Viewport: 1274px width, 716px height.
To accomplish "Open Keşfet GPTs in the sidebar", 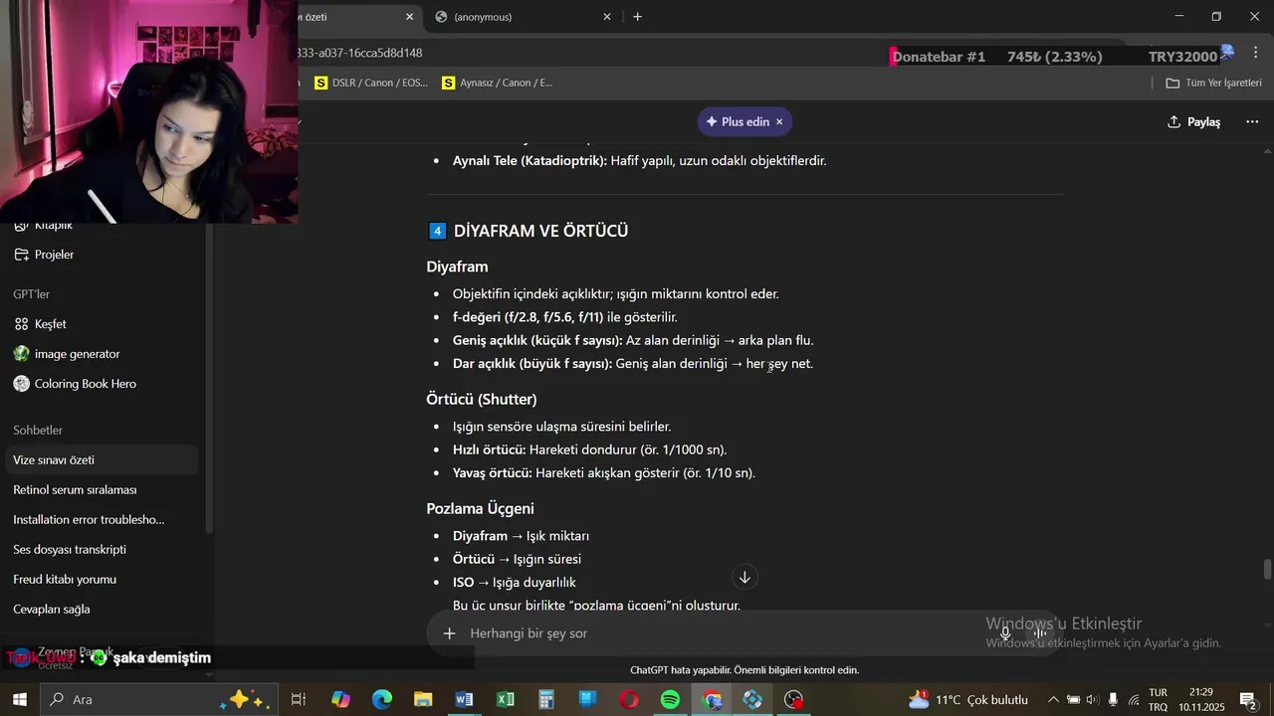I will pyautogui.click(x=104, y=324).
